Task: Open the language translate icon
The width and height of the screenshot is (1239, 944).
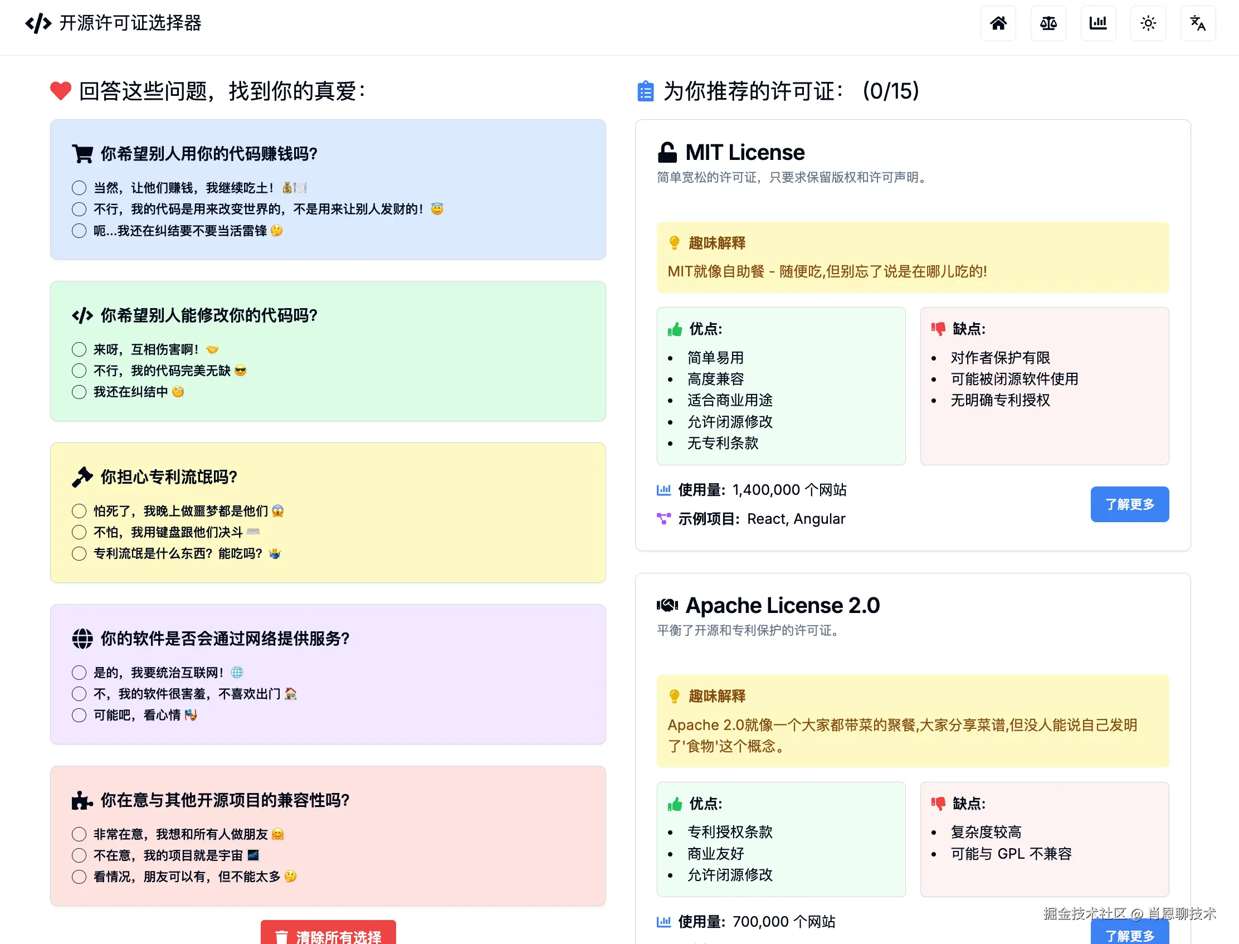Action: [x=1197, y=23]
